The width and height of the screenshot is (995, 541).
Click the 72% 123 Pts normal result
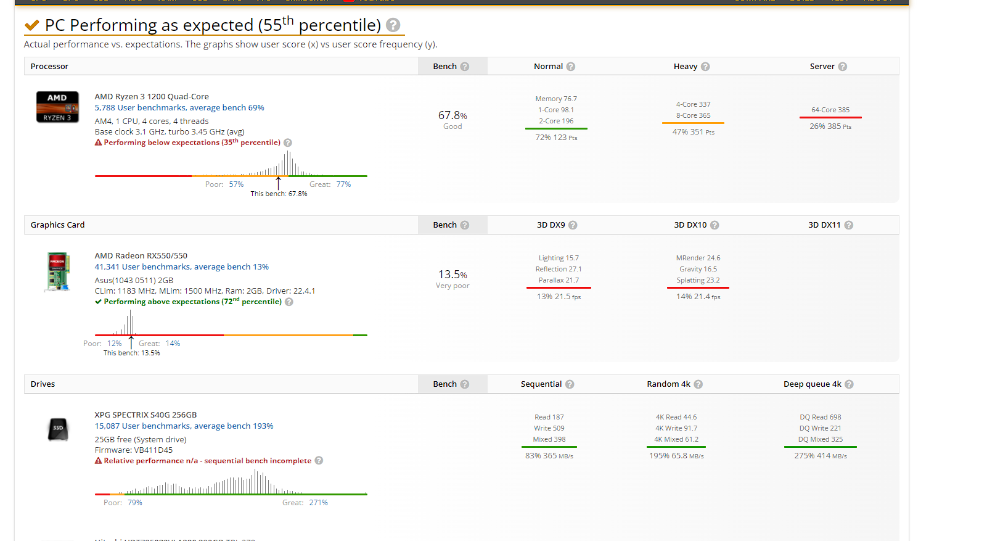(x=556, y=138)
